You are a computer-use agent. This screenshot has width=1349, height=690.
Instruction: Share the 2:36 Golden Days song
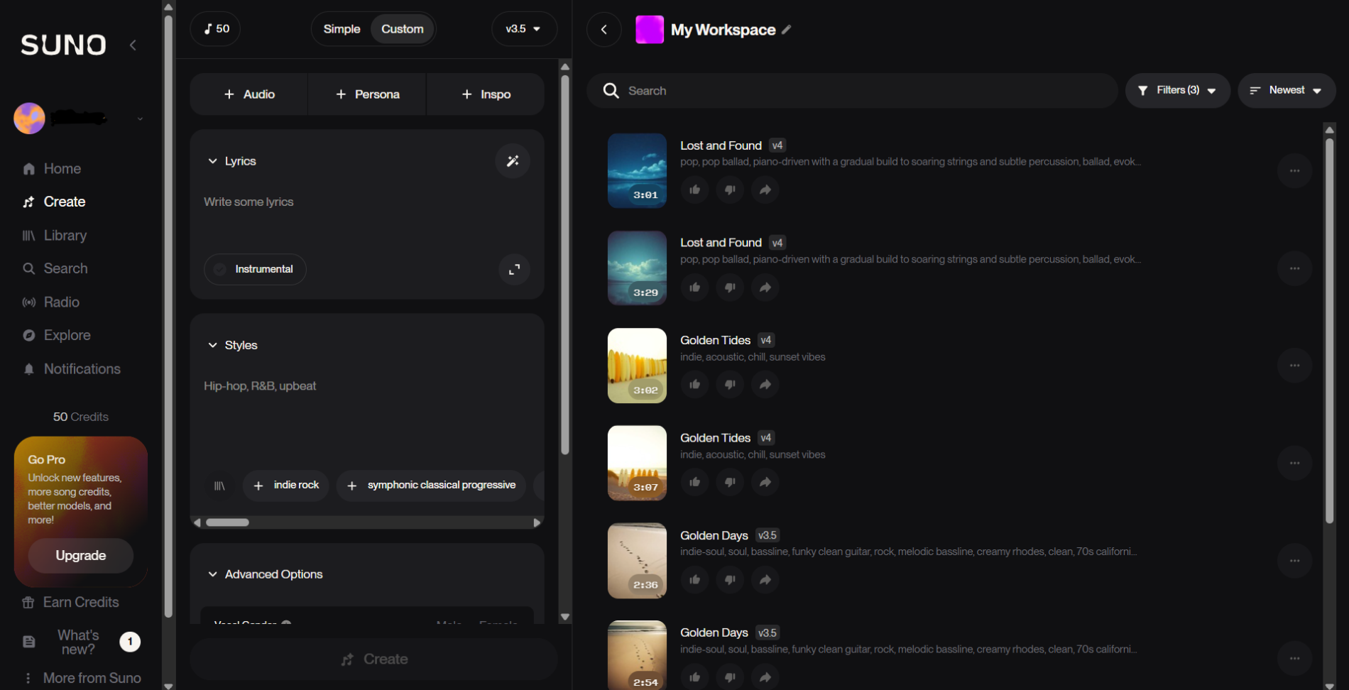(765, 580)
